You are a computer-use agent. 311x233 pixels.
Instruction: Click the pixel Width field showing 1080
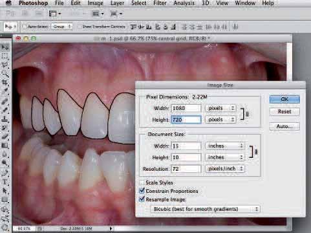pos(186,108)
